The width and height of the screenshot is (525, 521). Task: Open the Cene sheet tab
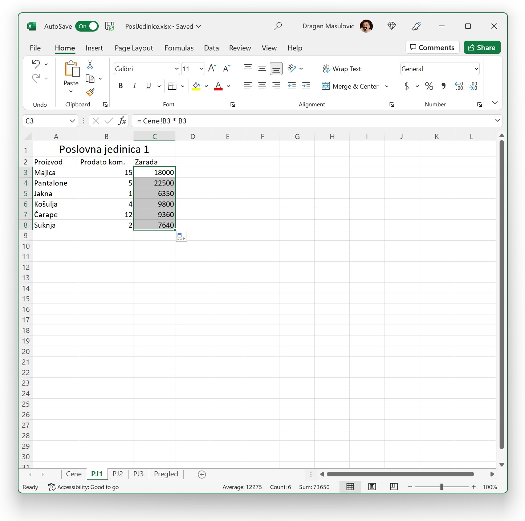coord(74,474)
